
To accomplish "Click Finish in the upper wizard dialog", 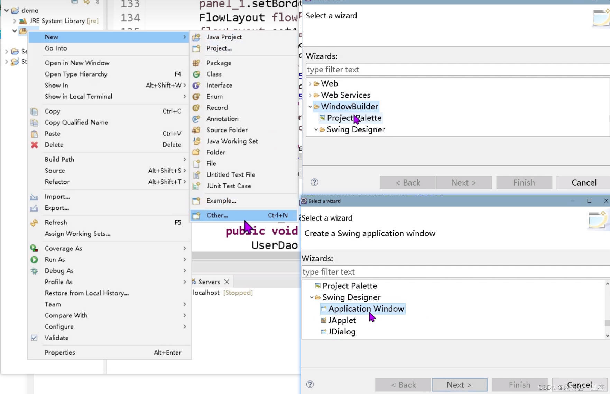I will click(x=524, y=182).
